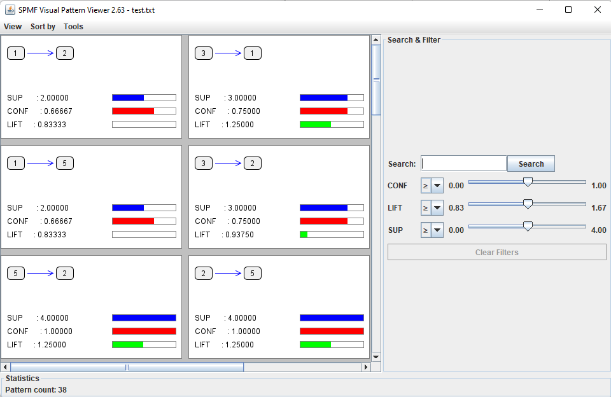611x397 pixels.
Task: Click item node 5 in rule 5 → 2
Action: coord(16,274)
